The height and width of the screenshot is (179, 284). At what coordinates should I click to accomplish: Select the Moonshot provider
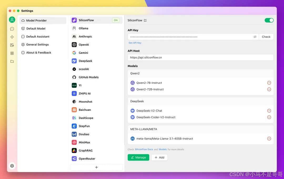coord(96,102)
